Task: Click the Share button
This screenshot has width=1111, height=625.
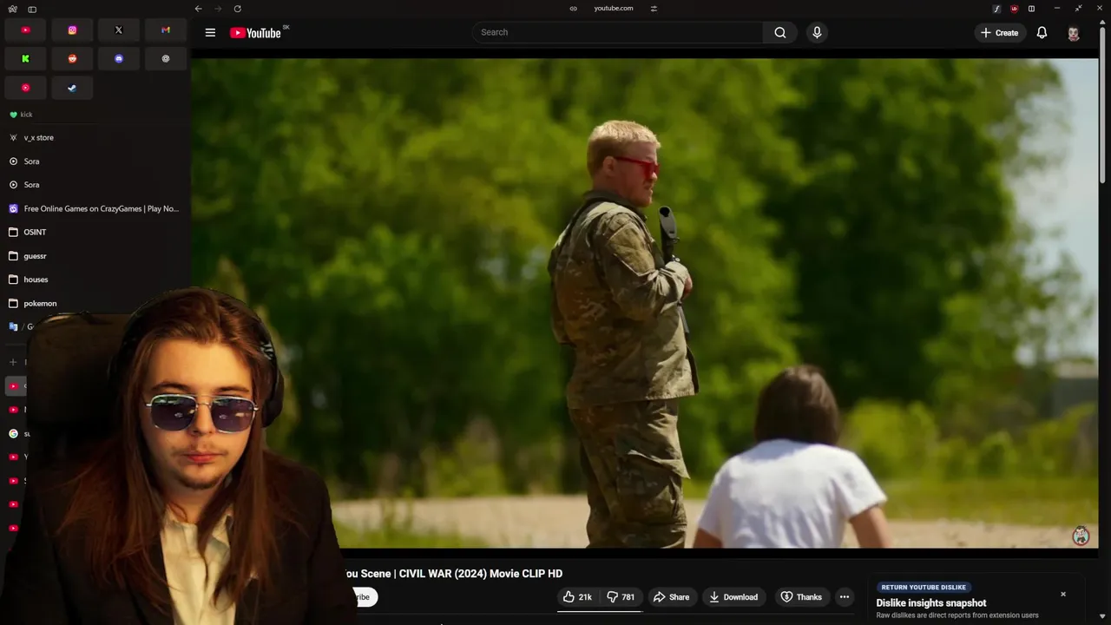Action: click(671, 597)
